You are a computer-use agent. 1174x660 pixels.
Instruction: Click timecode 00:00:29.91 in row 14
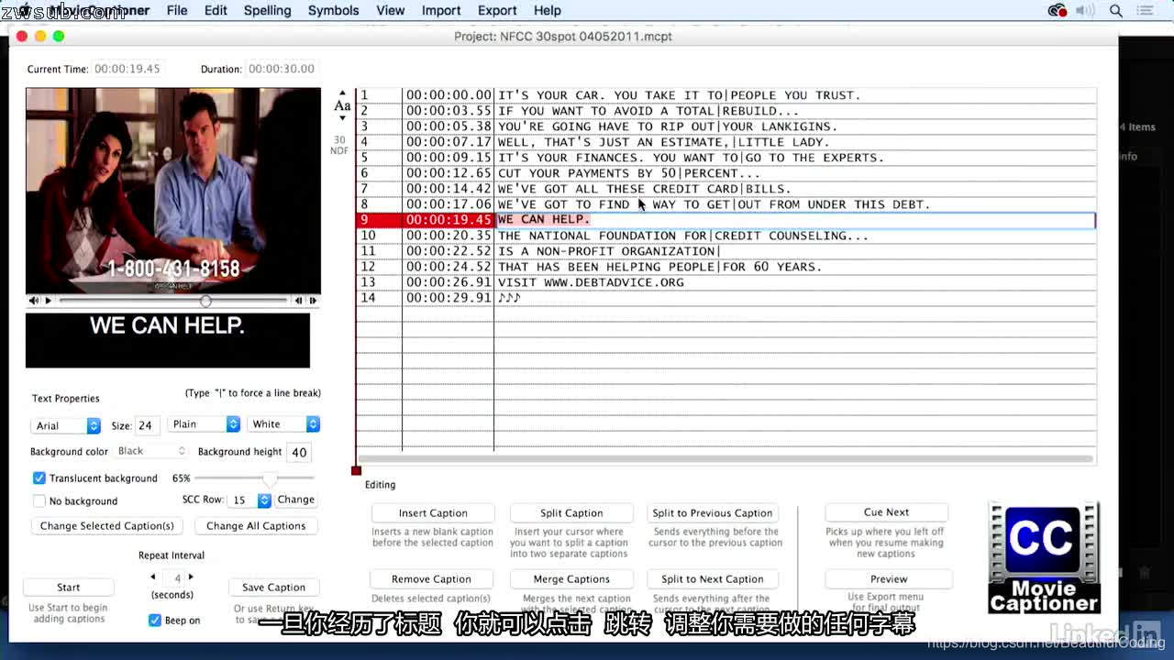tap(449, 298)
